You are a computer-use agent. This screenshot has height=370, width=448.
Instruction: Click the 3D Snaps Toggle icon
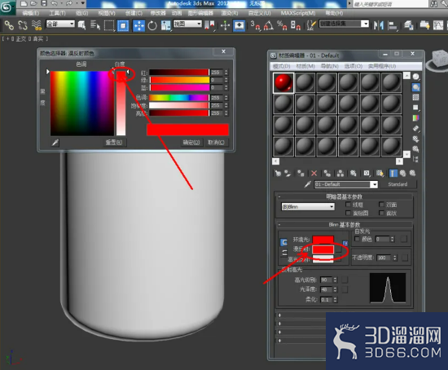point(255,25)
